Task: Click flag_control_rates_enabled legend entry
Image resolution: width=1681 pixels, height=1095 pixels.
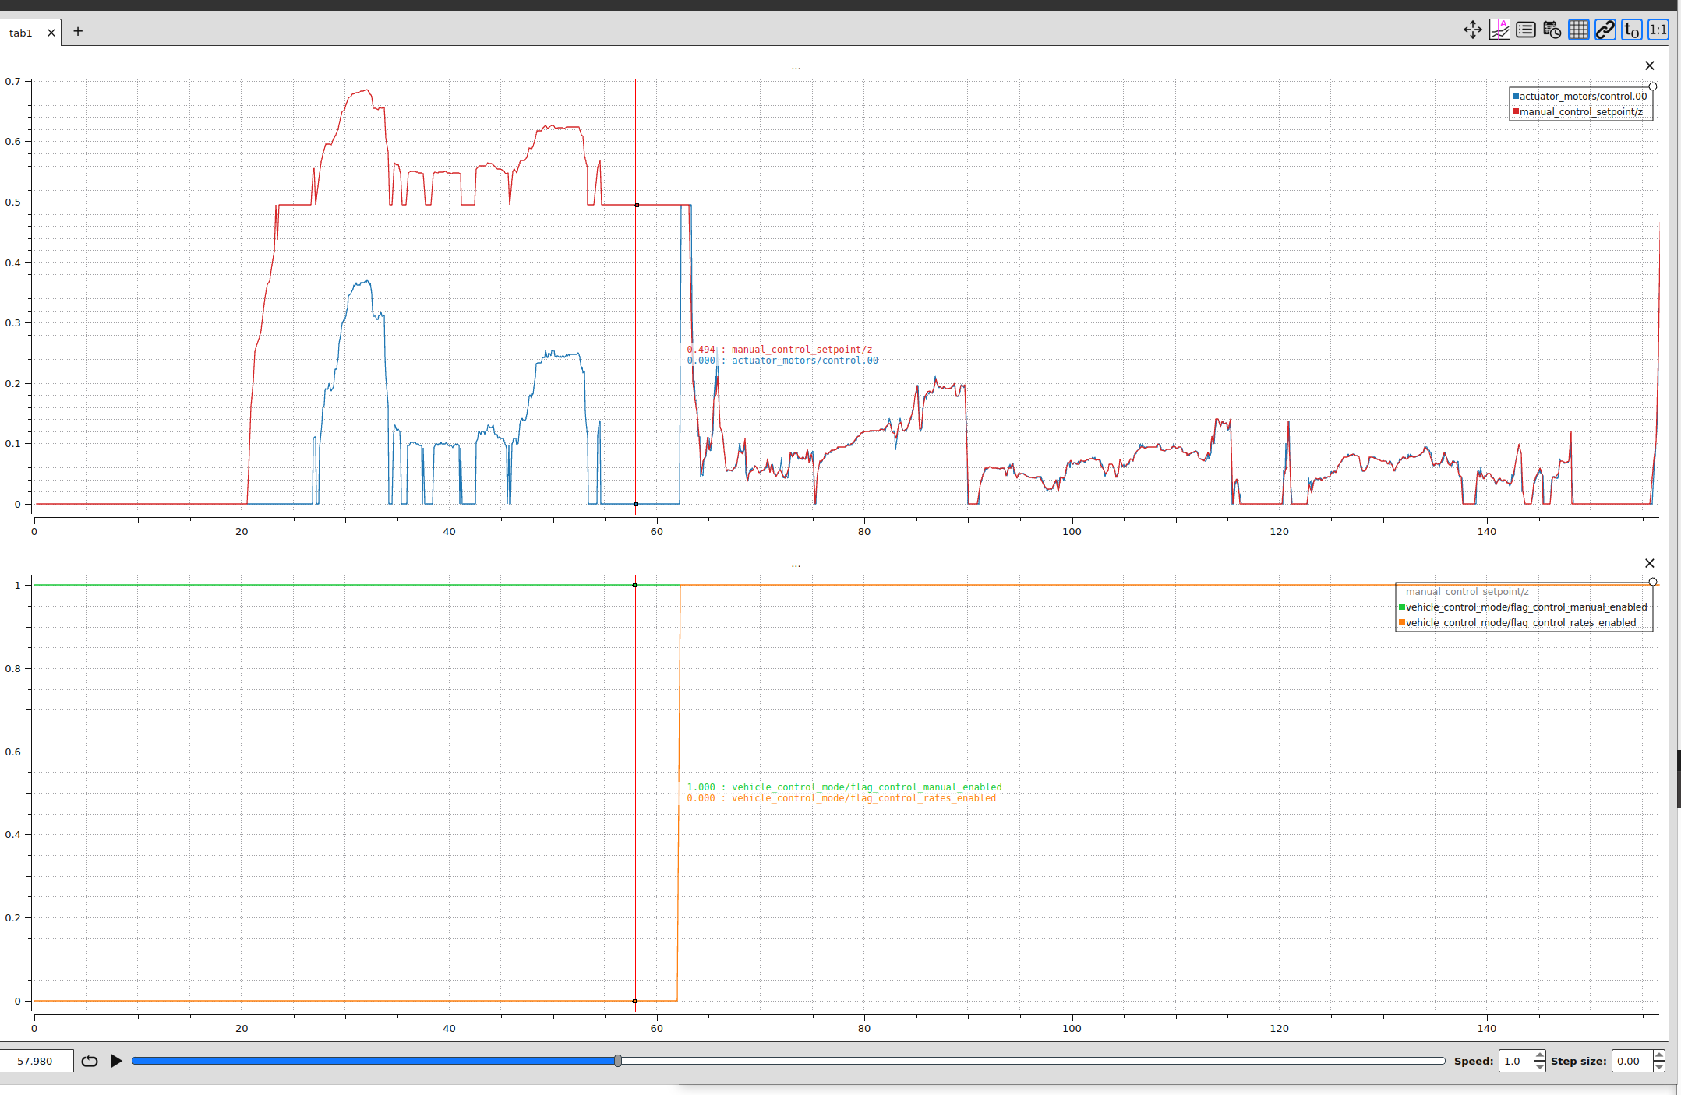Action: click(1520, 623)
